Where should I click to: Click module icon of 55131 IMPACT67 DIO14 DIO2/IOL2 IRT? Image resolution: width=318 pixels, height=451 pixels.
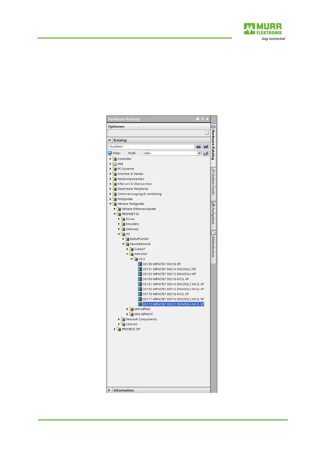coord(140,269)
